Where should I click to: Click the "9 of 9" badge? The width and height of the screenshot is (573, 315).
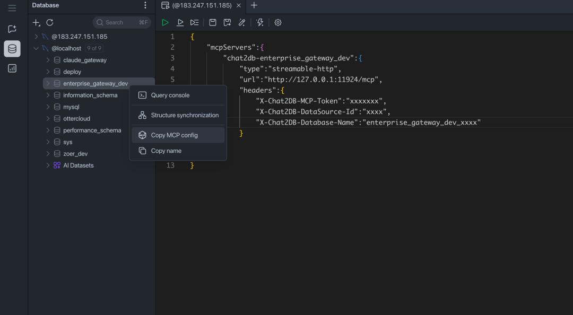point(94,48)
